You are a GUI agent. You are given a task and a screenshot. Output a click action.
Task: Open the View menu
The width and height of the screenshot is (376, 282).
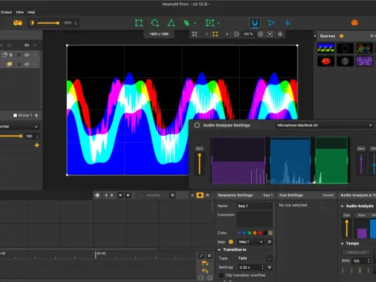tap(20, 12)
